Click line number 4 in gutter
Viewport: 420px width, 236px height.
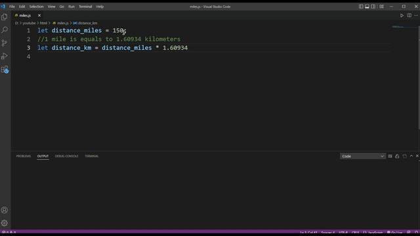pos(28,56)
